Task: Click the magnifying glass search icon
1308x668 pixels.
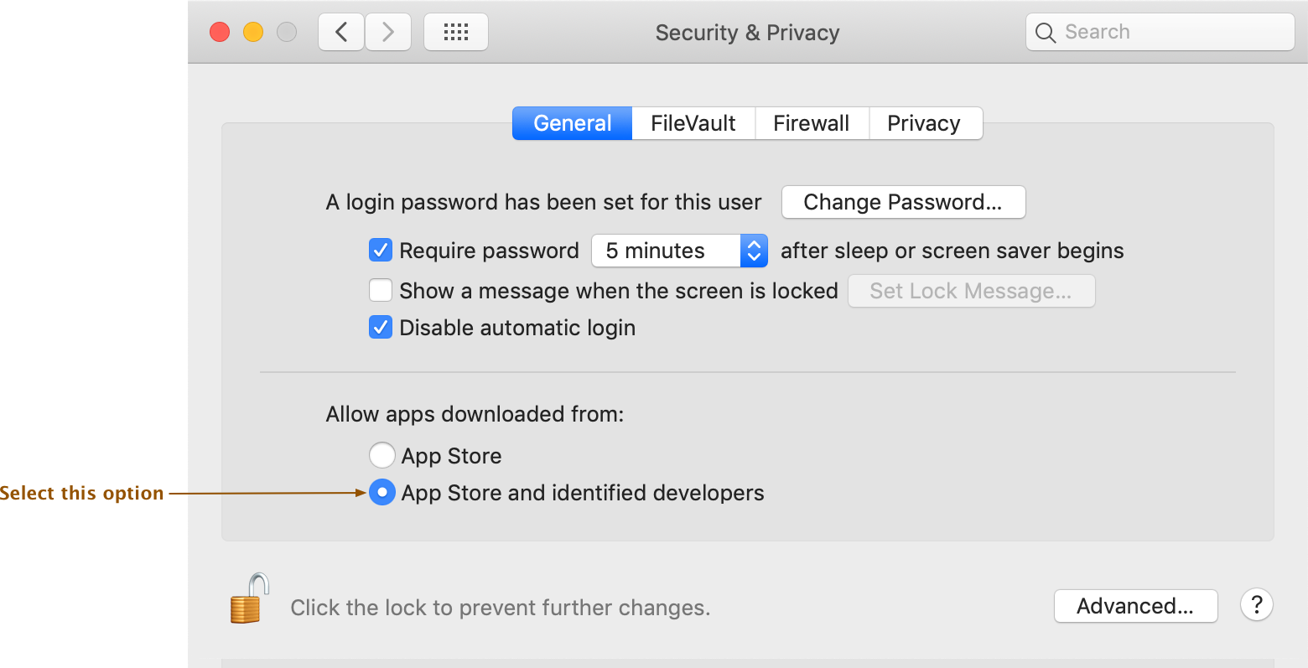Action: point(1045,33)
